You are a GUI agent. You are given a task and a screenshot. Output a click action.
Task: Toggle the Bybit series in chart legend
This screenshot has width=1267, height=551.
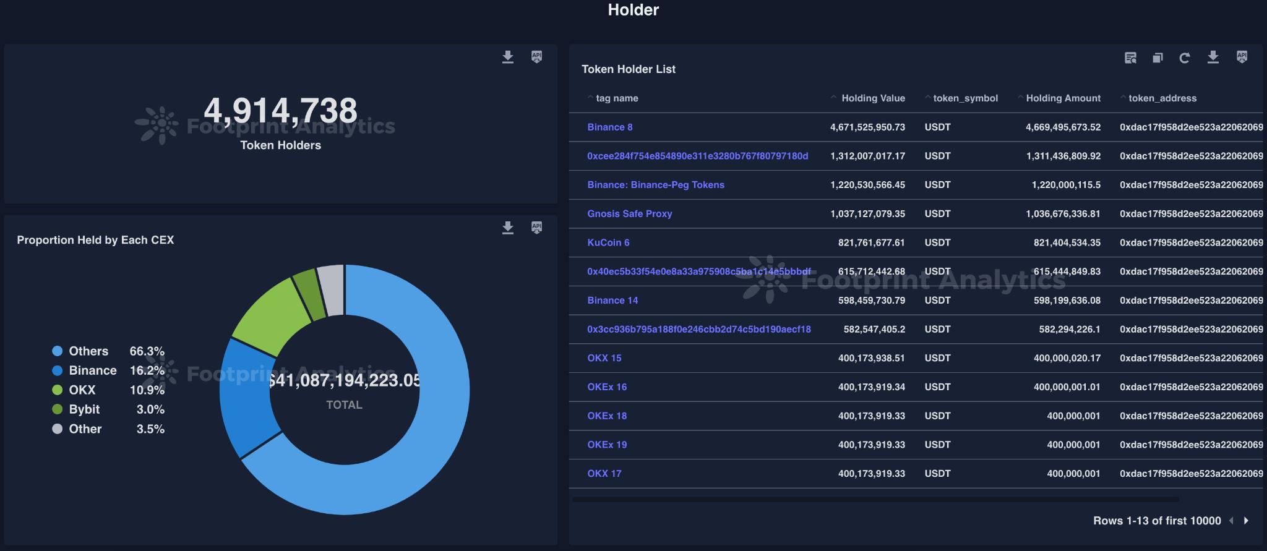(84, 409)
